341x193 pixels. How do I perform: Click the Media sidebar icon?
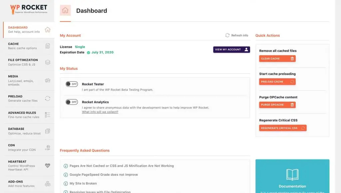coord(48,80)
